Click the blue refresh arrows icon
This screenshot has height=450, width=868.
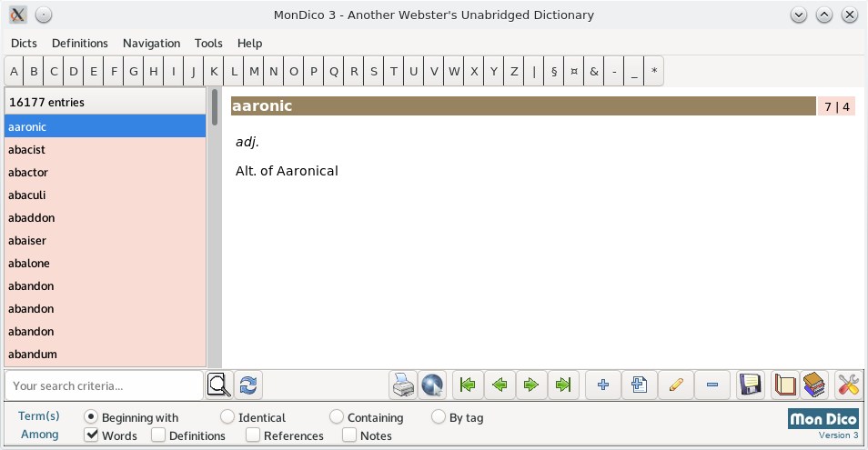tap(248, 385)
